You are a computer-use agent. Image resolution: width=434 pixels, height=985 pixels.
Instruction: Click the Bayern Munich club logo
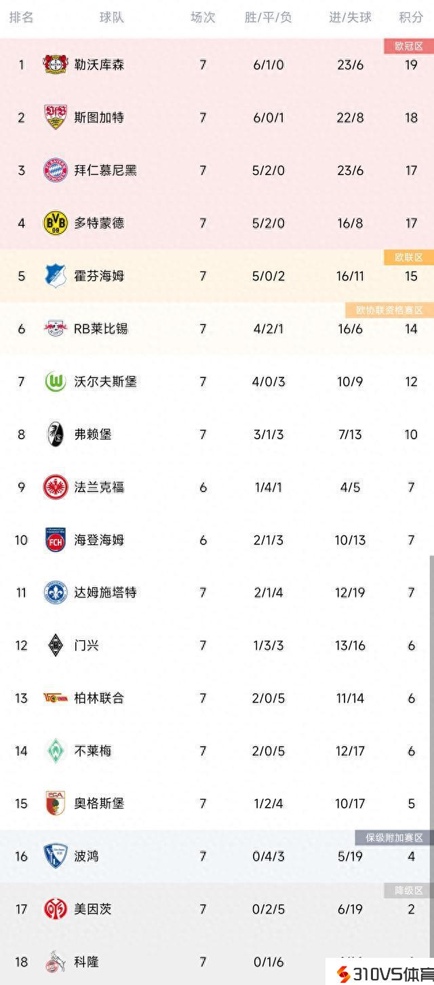coord(55,170)
